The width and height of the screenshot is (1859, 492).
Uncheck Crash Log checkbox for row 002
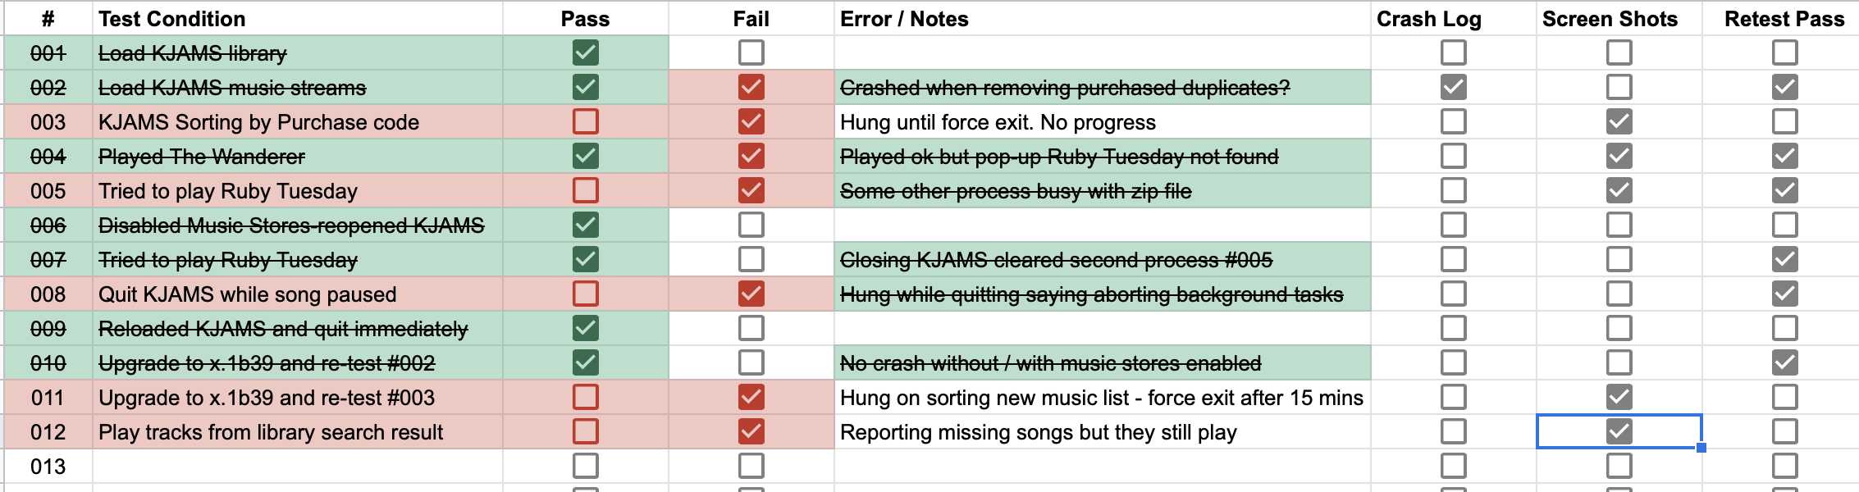pos(1453,88)
